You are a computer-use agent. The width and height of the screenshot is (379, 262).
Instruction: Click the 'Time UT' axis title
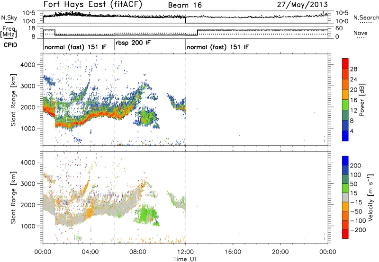coord(185,259)
